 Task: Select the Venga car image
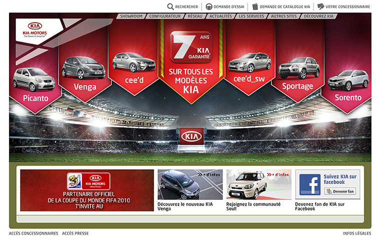point(83,67)
